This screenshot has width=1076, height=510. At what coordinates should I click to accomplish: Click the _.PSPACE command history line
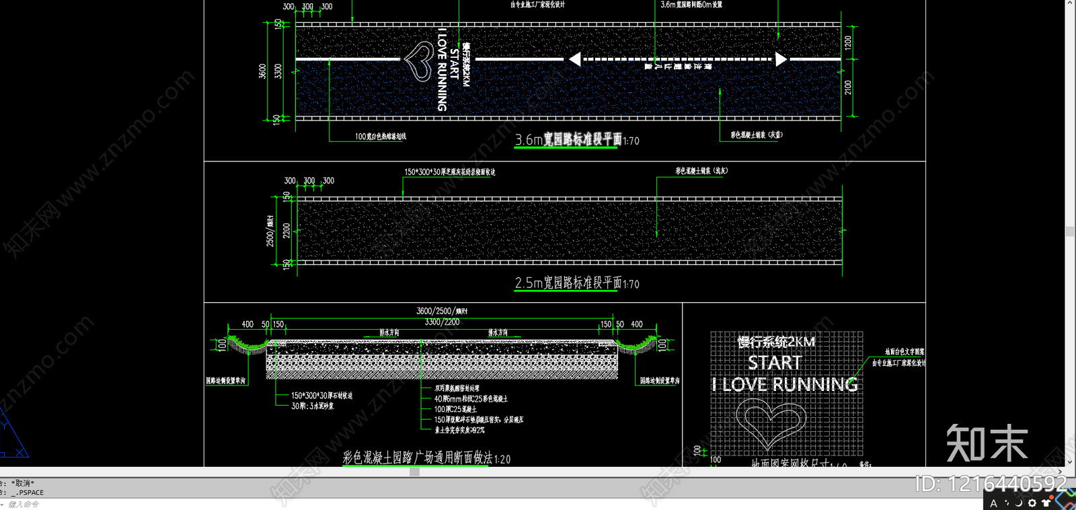(x=27, y=493)
